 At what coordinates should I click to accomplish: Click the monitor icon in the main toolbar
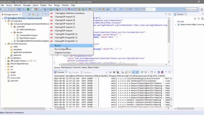click(19, 9)
